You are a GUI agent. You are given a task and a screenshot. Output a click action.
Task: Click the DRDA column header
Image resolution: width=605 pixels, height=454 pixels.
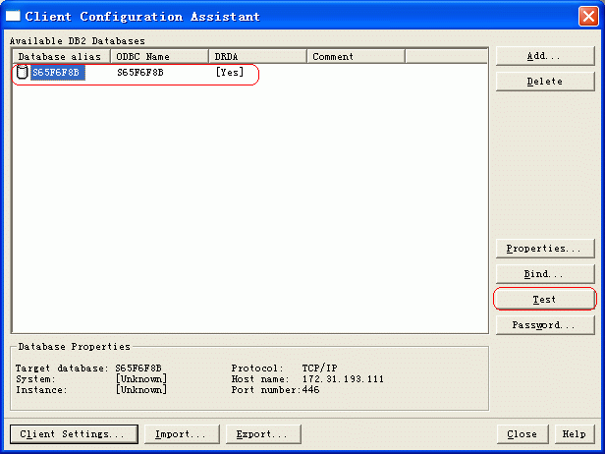coord(257,56)
